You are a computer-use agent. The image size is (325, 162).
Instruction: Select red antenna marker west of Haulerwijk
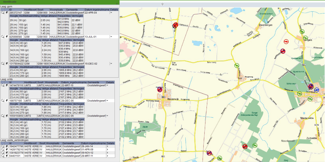click(x=160, y=90)
